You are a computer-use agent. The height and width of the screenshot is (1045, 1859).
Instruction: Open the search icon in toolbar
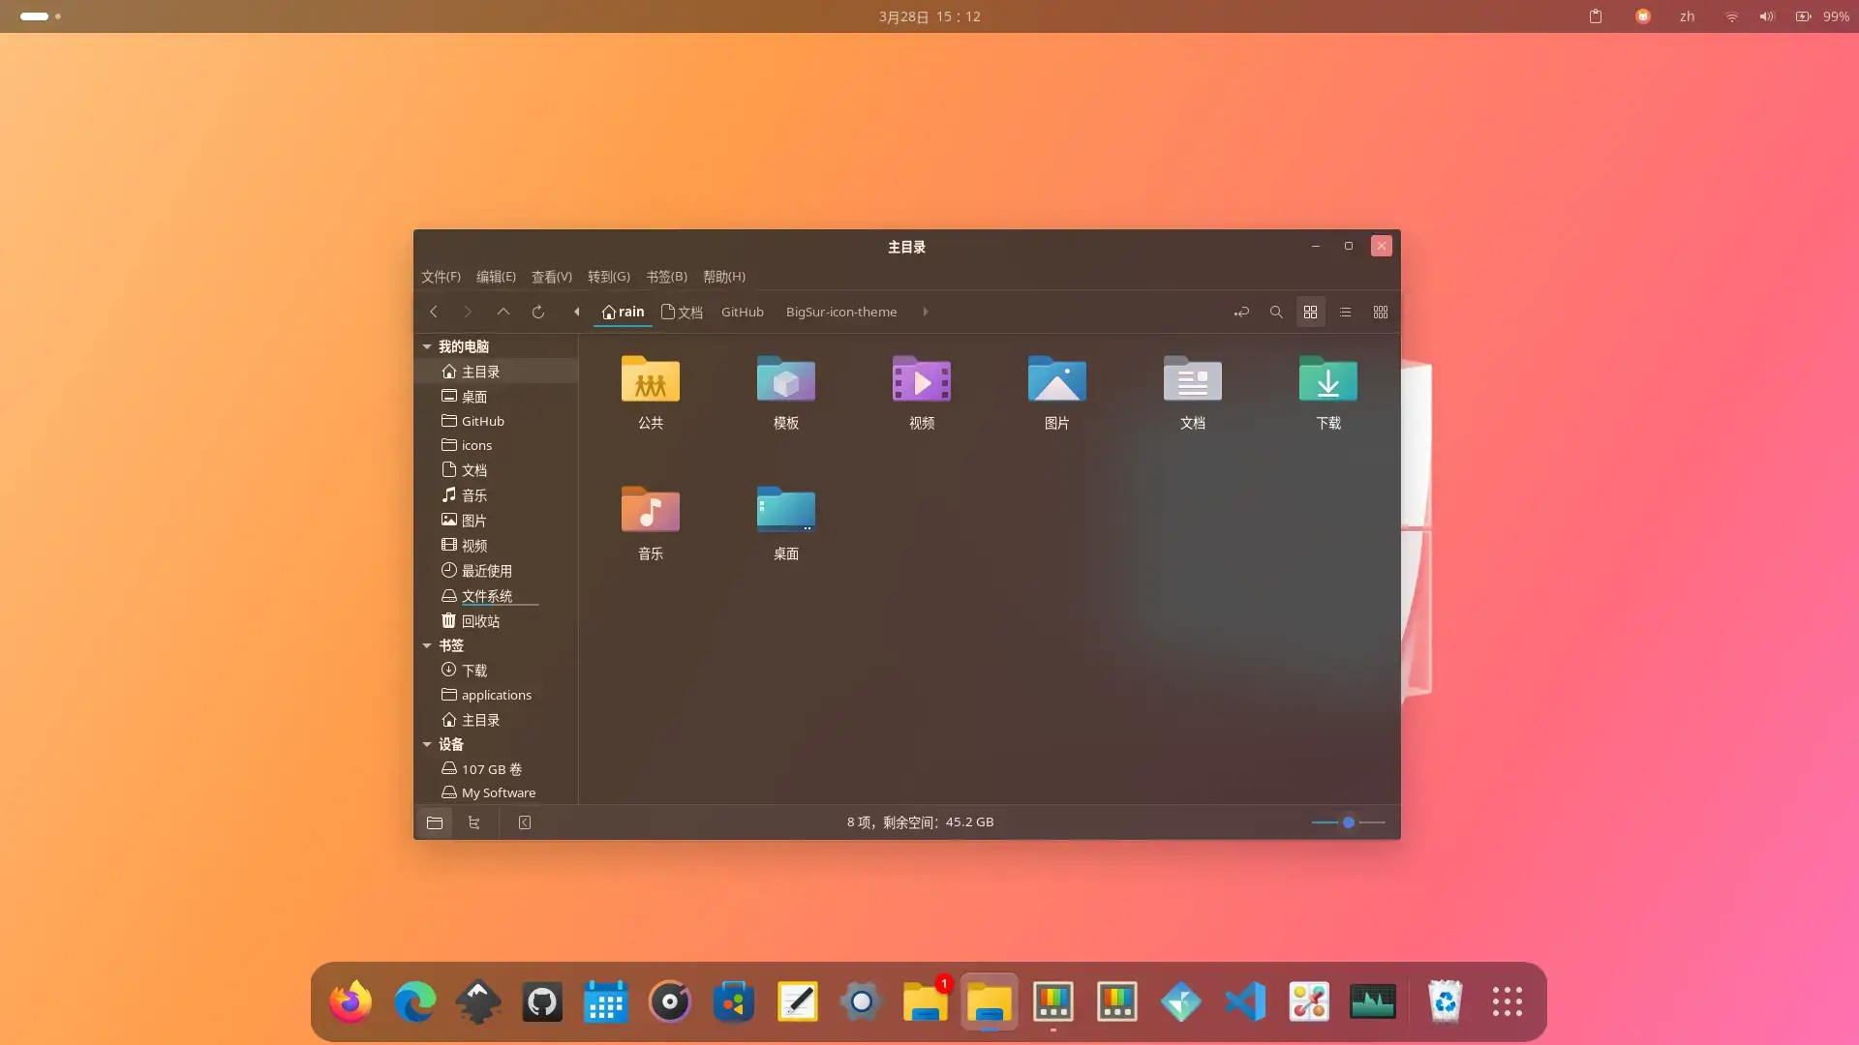coord(1276,312)
